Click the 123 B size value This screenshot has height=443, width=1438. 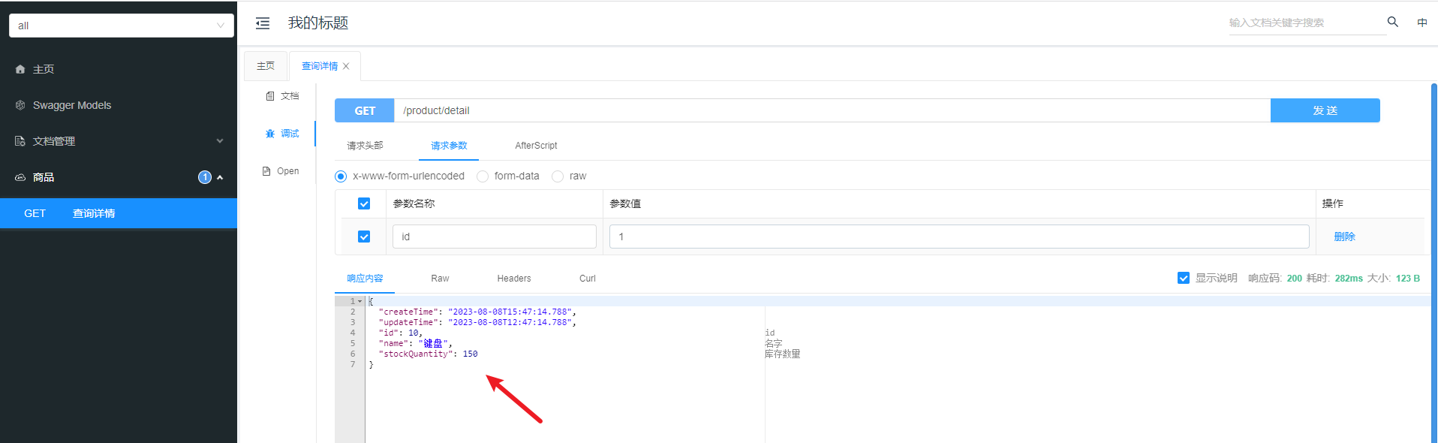pyautogui.click(x=1408, y=279)
